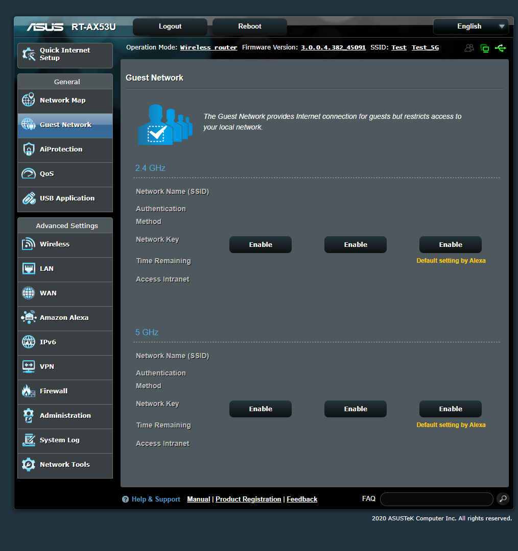Click the IPv6 icon

29,342
